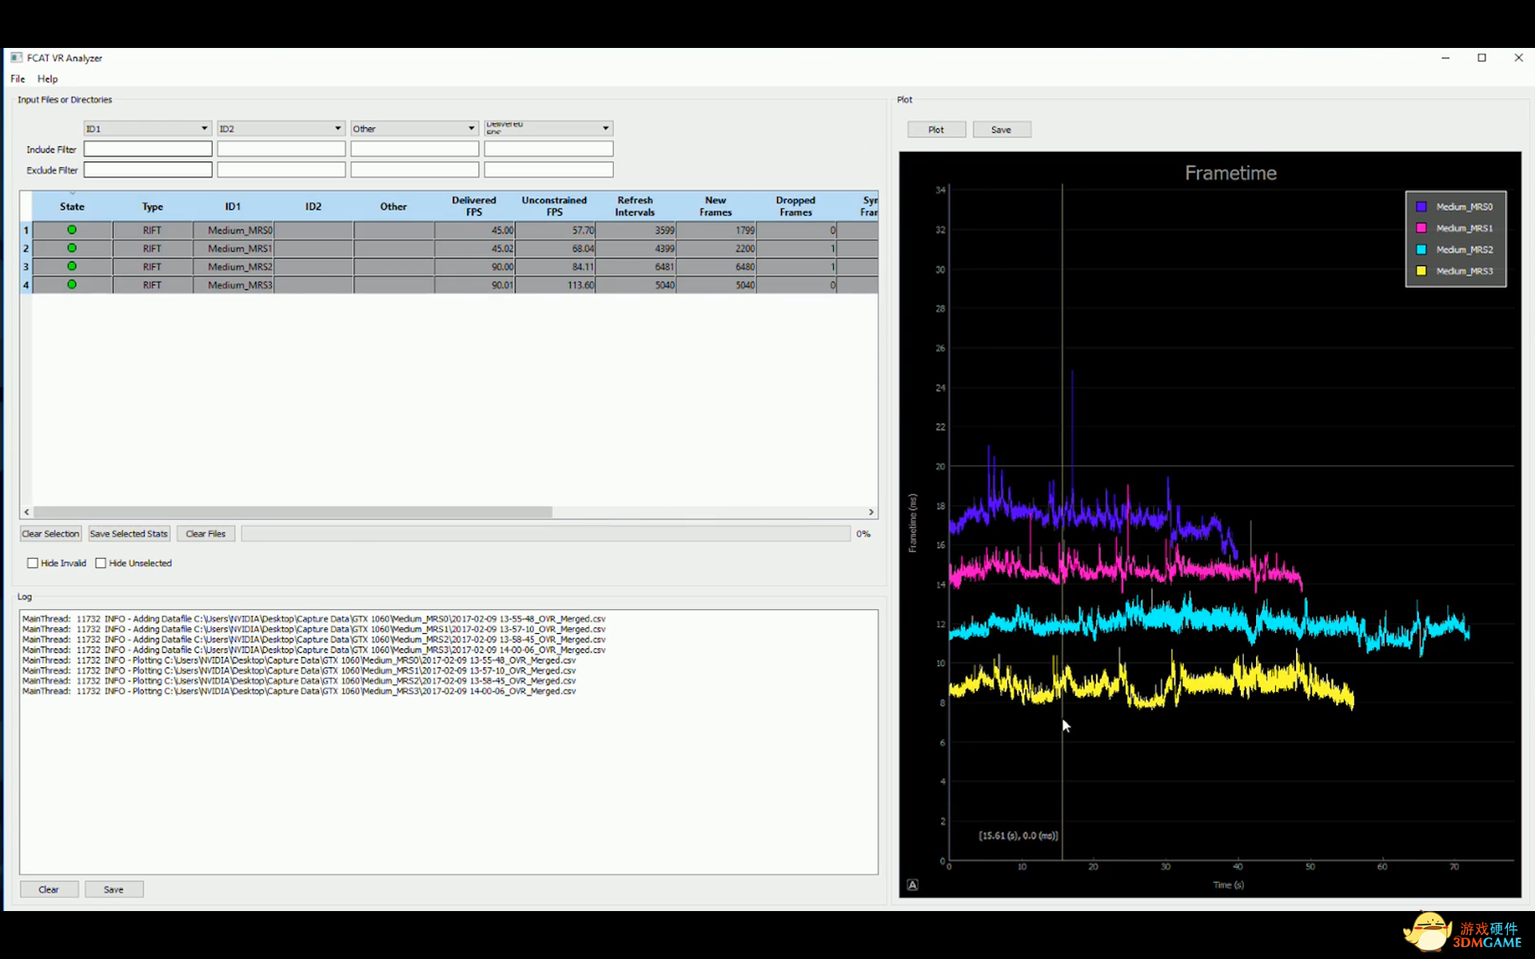Click the Clear Selection button
Screen dimensions: 1535x959
[50, 534]
